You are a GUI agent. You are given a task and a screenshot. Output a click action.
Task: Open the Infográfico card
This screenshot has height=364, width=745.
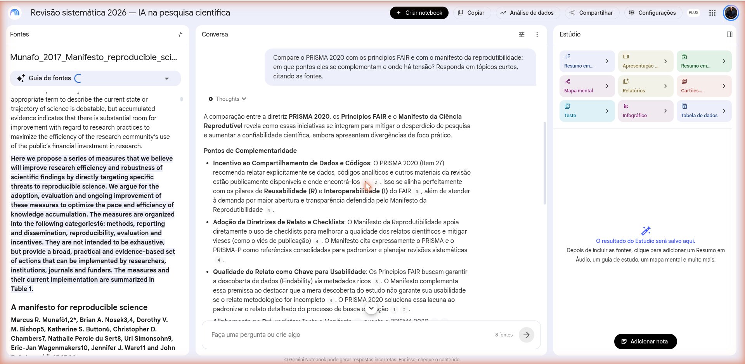pos(646,111)
